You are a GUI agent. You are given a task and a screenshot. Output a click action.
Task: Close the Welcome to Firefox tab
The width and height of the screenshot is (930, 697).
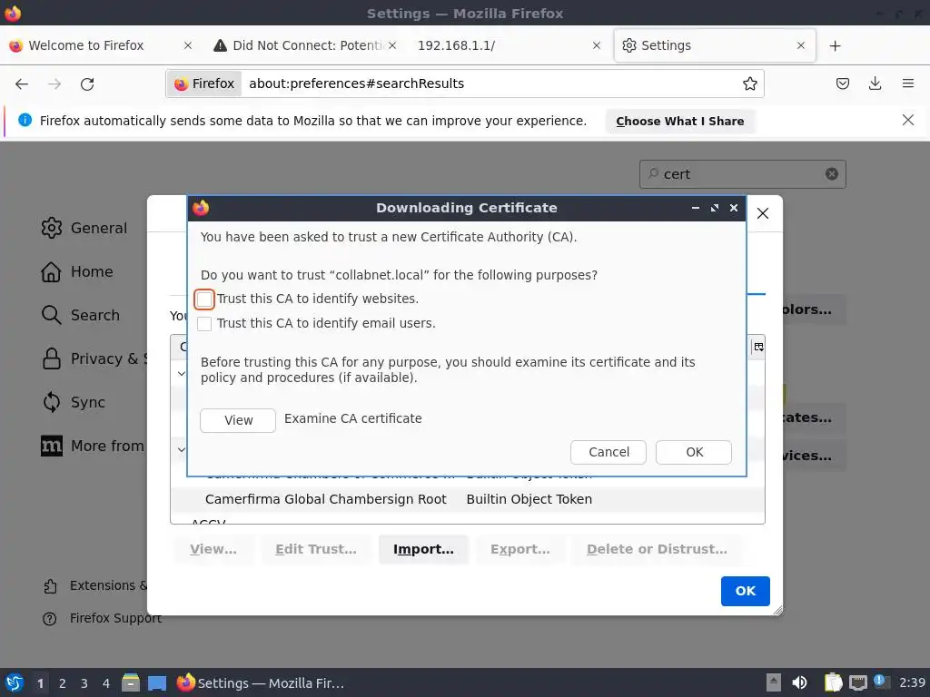pyautogui.click(x=187, y=45)
